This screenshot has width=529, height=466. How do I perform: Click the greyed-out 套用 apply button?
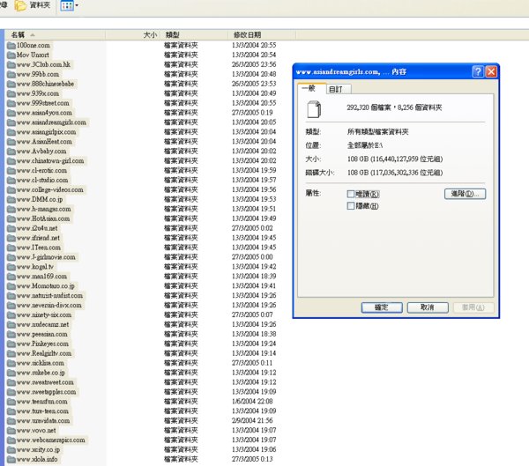click(x=473, y=307)
